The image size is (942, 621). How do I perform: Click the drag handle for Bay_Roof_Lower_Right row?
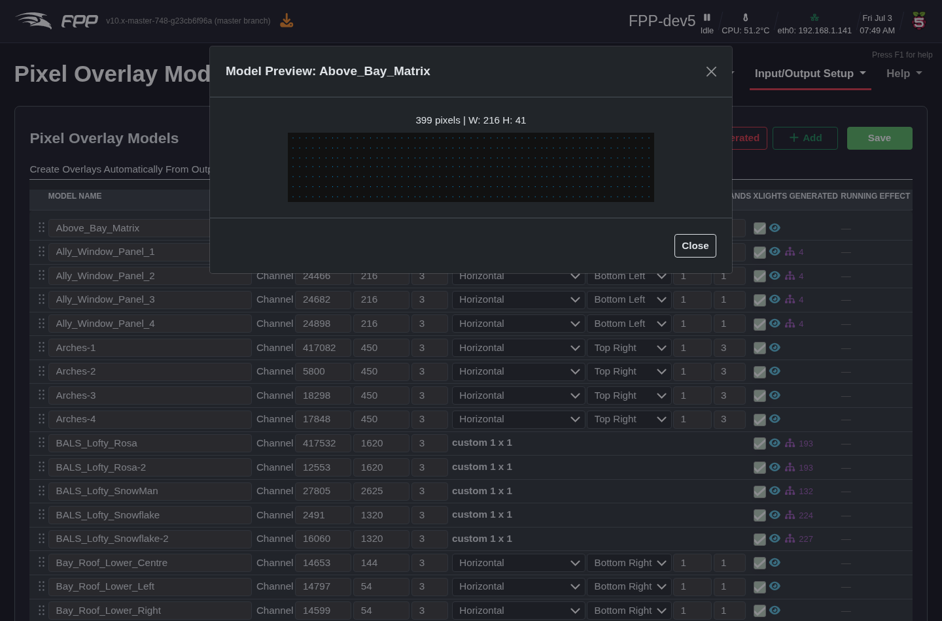pos(41,610)
